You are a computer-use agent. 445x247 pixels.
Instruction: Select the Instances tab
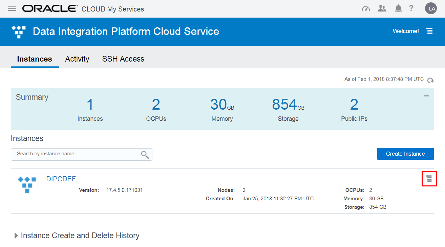click(35, 59)
